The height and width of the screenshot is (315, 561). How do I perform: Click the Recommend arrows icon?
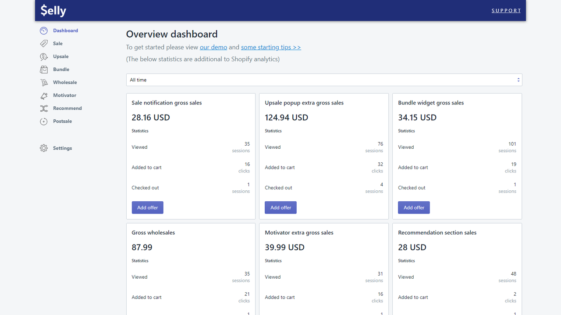point(43,108)
